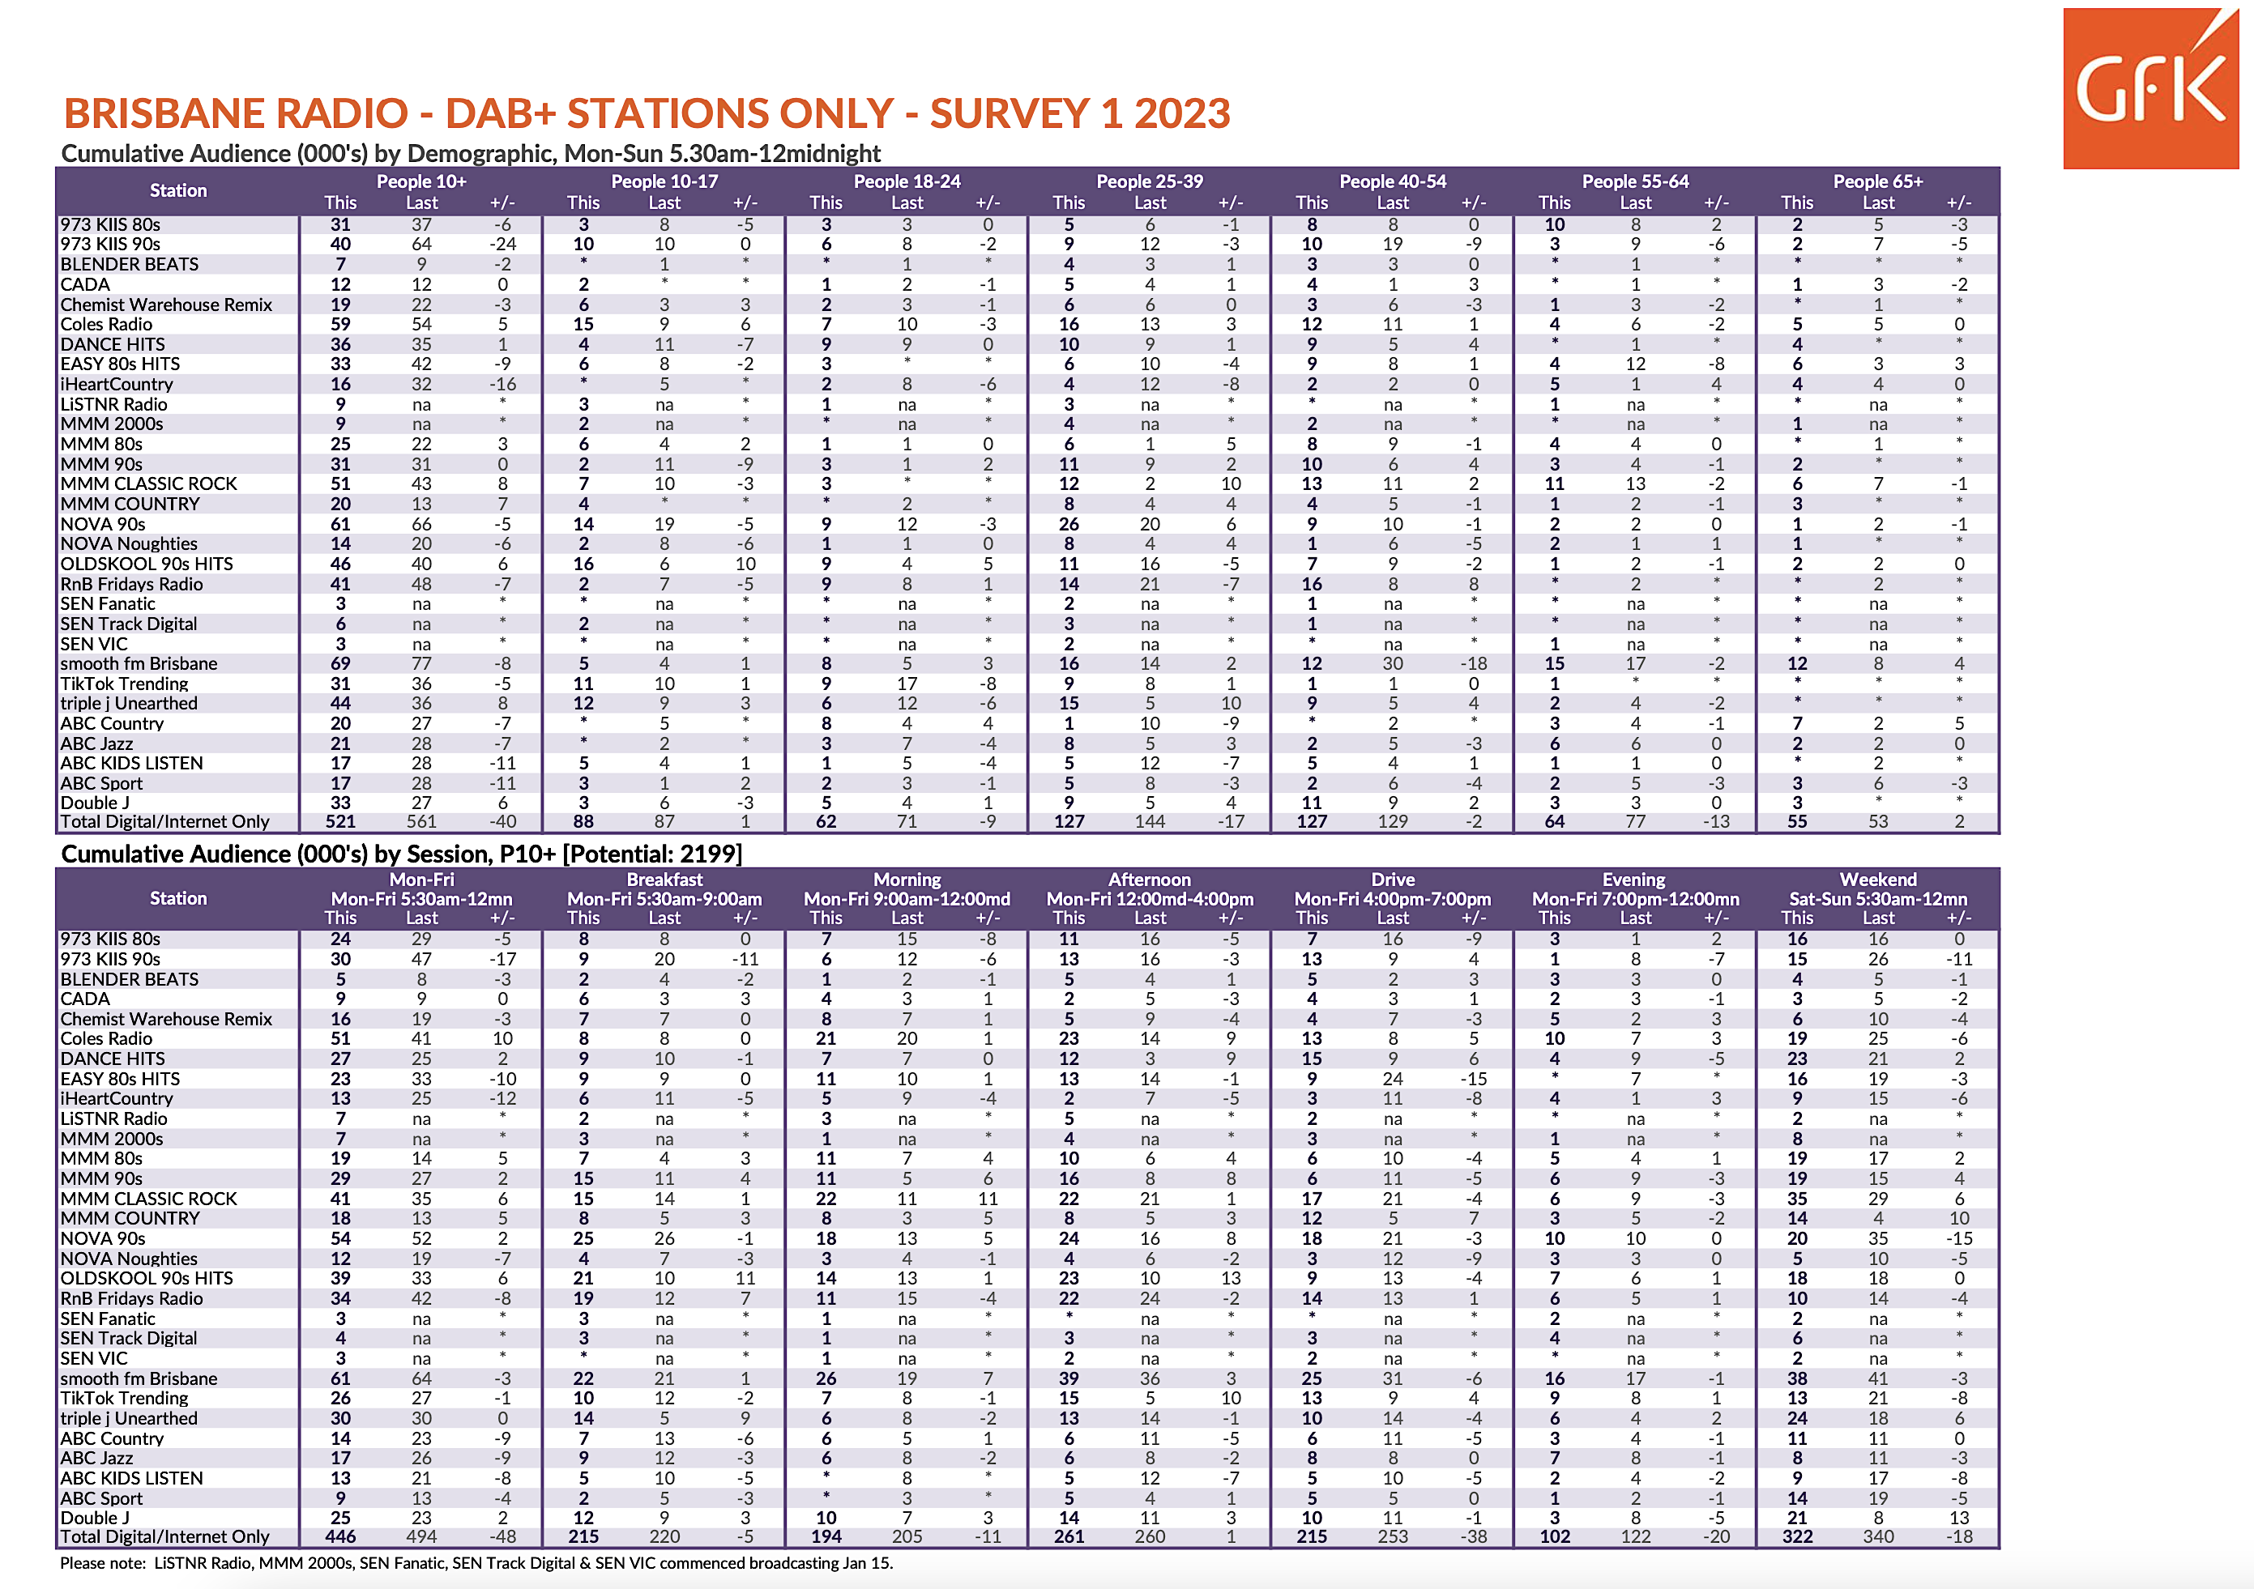Select RnB Fridays Radio in demographic table
The width and height of the screenshot is (2254, 1589).
1027,584
